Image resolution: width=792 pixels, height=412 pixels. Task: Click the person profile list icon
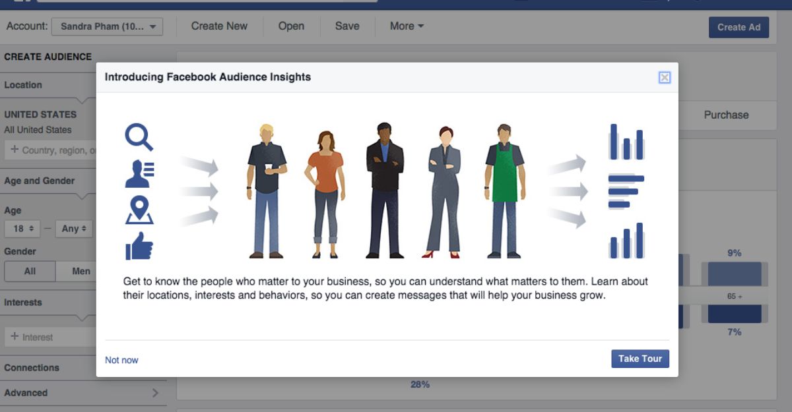point(139,175)
